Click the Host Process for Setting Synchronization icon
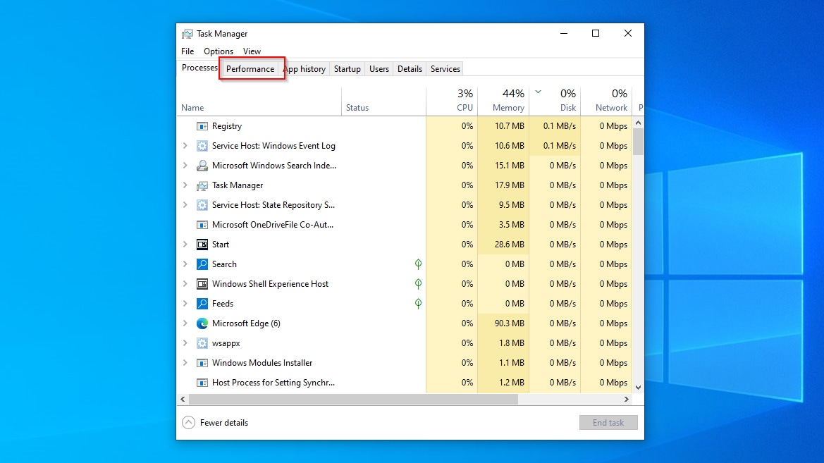Screen dimensions: 824x463 click(x=202, y=383)
